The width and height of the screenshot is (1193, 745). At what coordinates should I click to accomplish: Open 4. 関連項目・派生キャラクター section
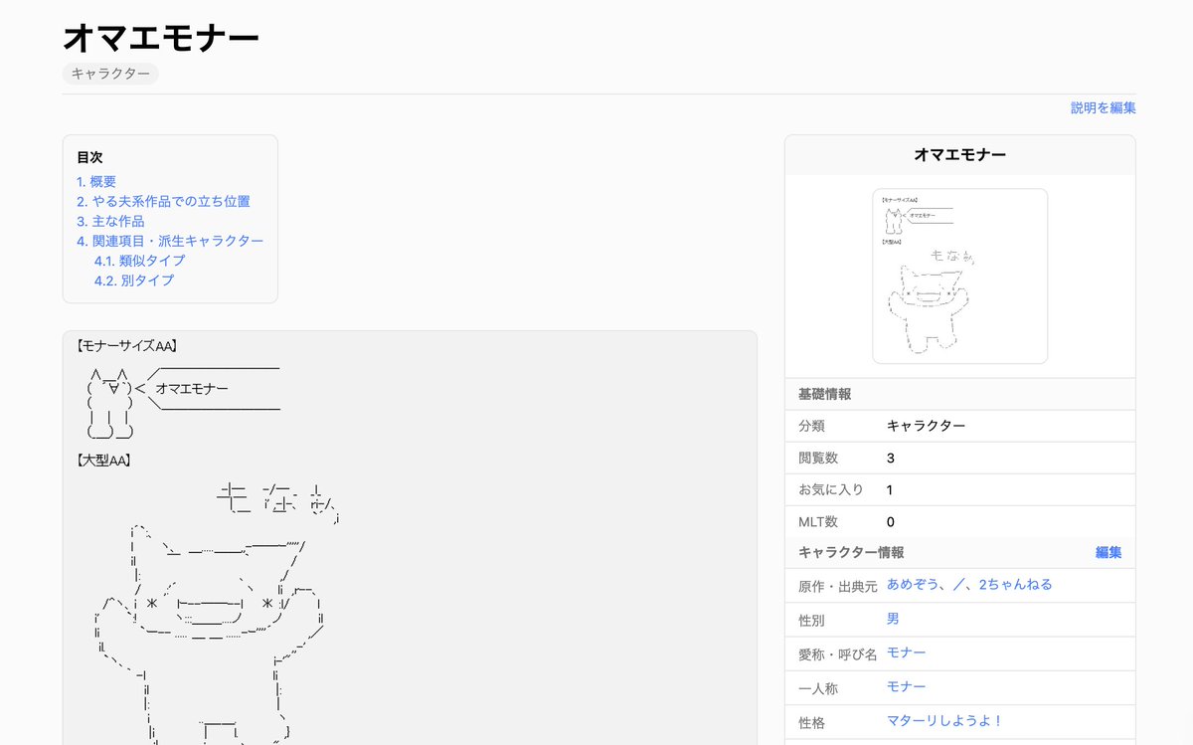pyautogui.click(x=170, y=241)
